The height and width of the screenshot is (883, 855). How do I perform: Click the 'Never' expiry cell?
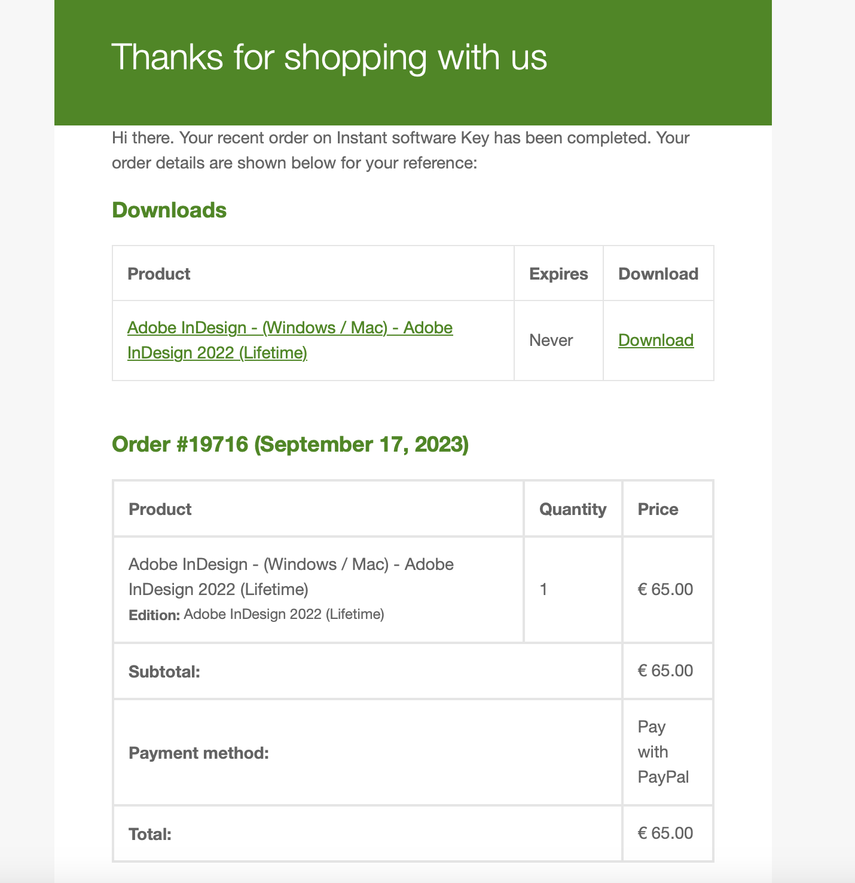[551, 341]
